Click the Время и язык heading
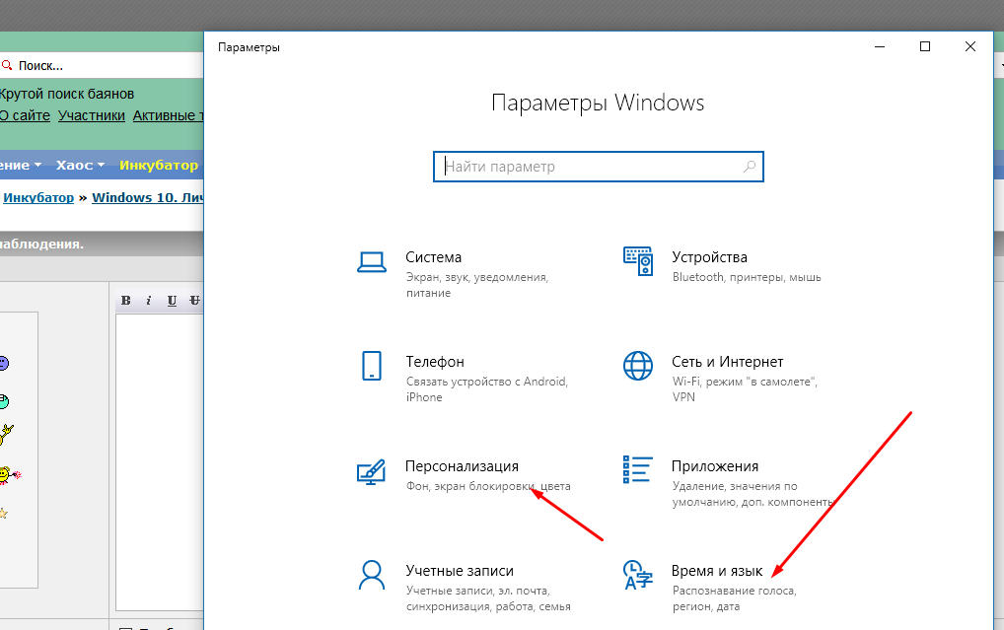Image resolution: width=1004 pixels, height=630 pixels. [x=717, y=571]
